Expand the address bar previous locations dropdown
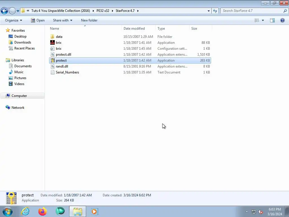The image size is (289, 217). pyautogui.click(x=209, y=11)
